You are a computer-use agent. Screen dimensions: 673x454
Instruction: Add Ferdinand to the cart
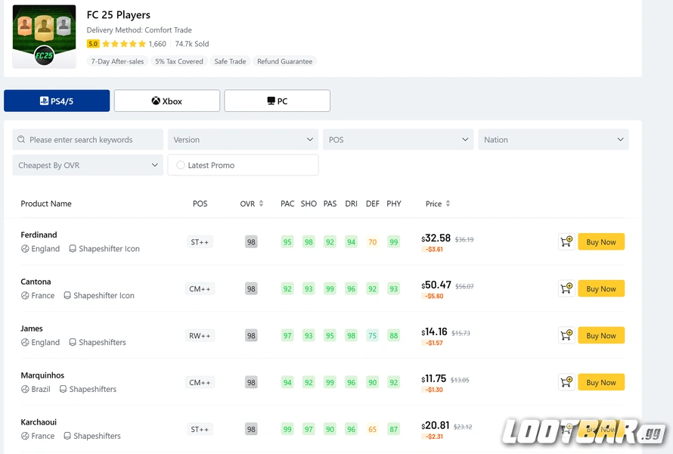[x=566, y=242]
